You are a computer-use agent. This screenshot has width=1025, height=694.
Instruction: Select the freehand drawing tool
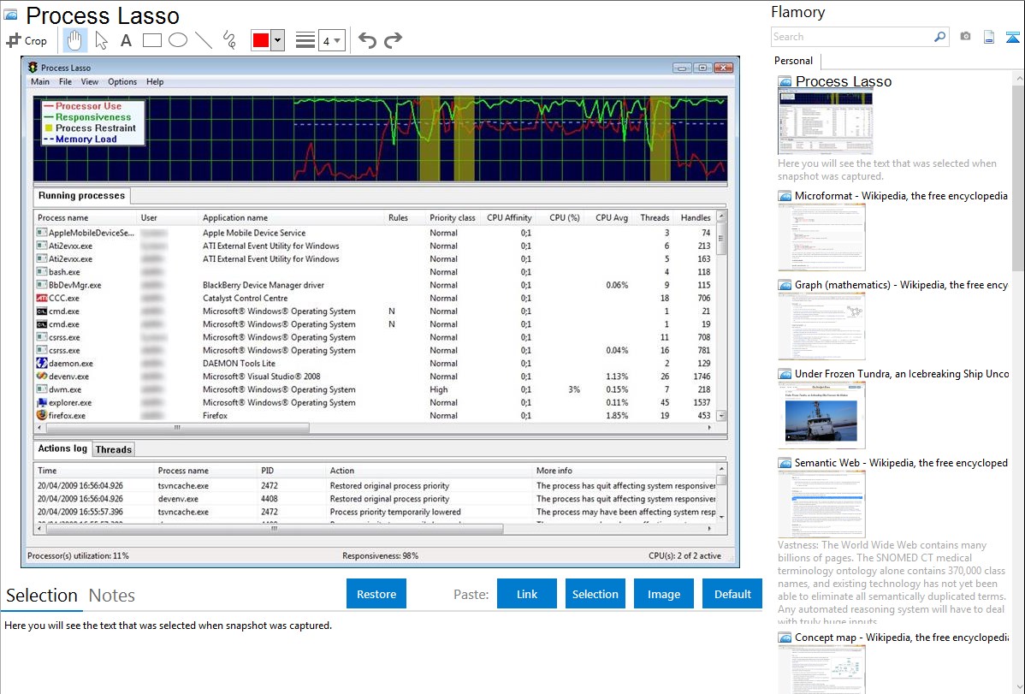tap(229, 40)
